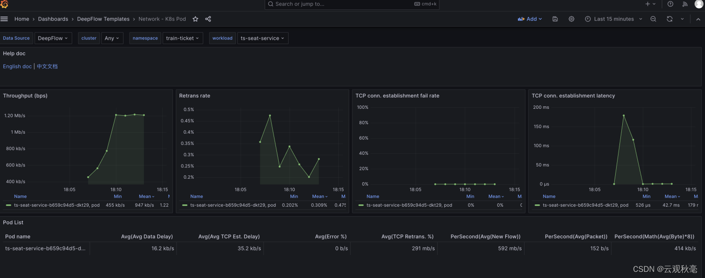Viewport: 705px width, 278px height.
Task: Sort latency legend by Mean
Action: click(673, 196)
